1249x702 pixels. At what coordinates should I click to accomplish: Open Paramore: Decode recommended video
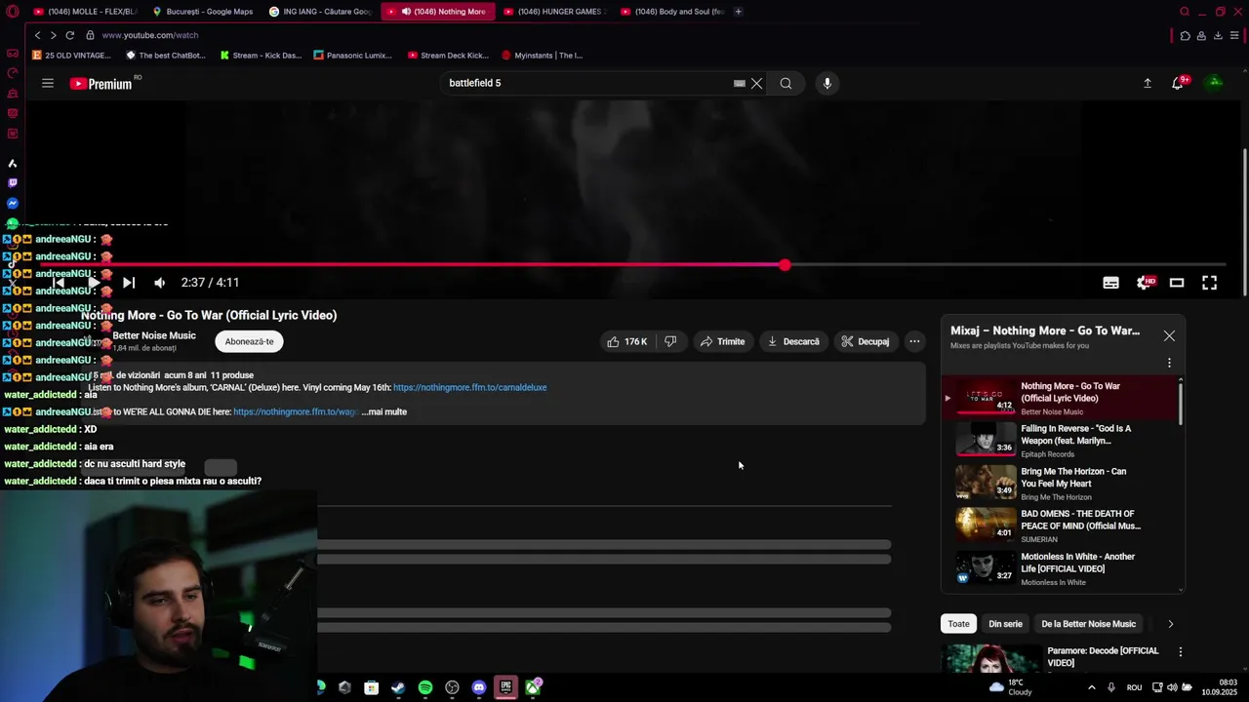[x=1103, y=657]
